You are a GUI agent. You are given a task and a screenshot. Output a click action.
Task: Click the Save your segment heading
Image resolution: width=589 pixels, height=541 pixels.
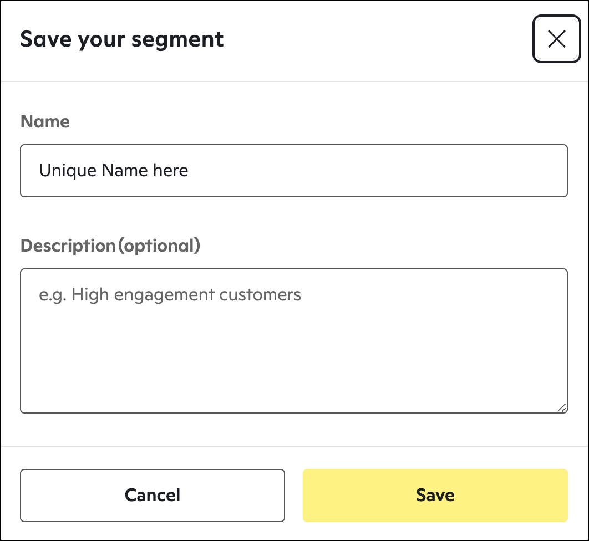point(122,39)
